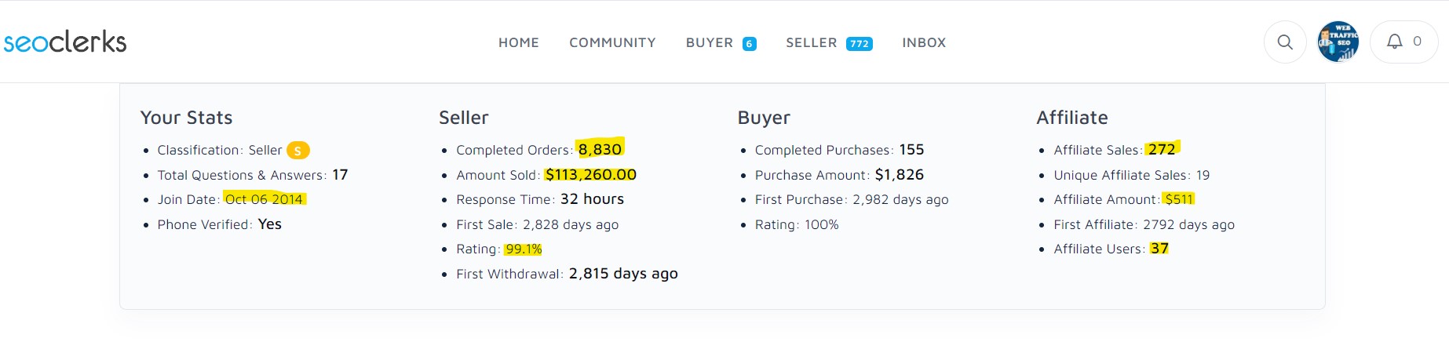Click the Join Date Oct 06 2014
Screen dimensions: 1449x342
pos(264,199)
